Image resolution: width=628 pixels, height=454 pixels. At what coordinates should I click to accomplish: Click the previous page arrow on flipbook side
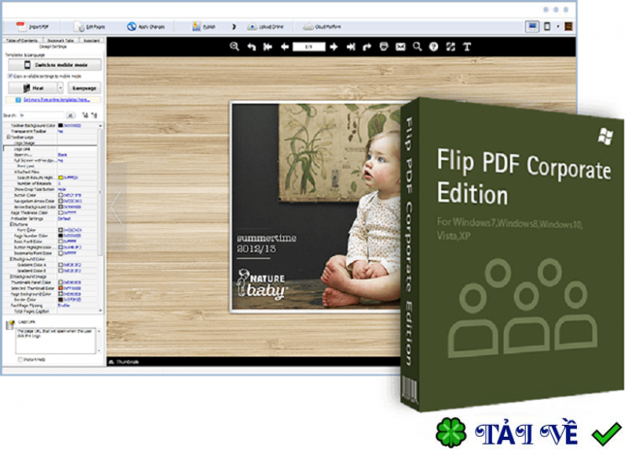[x=117, y=206]
